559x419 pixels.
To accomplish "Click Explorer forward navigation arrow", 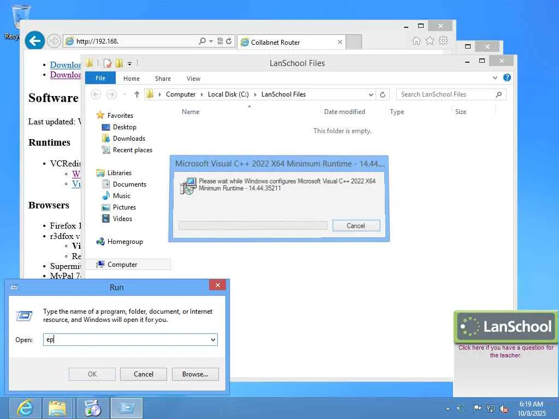I will [x=111, y=94].
